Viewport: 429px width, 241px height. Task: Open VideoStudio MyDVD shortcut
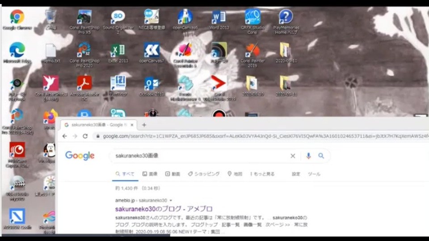(17, 188)
